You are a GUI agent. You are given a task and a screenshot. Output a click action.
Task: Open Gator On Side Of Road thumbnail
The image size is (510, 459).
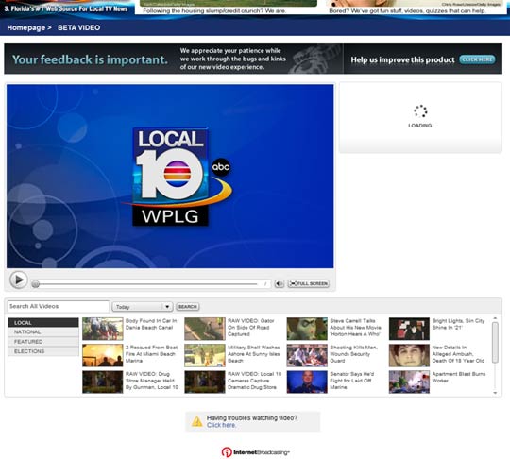coord(205,329)
